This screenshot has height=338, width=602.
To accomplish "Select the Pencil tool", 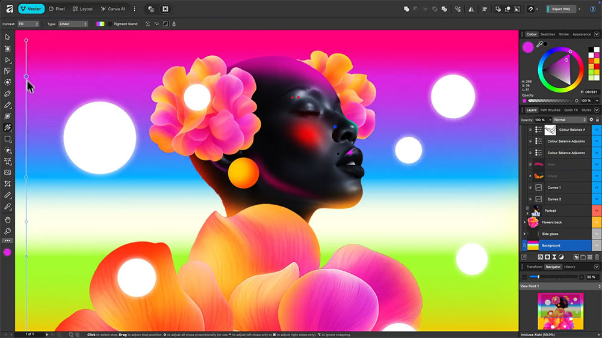I will click(7, 105).
